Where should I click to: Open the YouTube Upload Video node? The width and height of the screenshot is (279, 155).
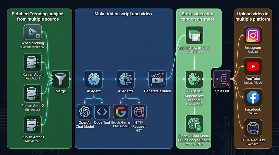coord(253,66)
